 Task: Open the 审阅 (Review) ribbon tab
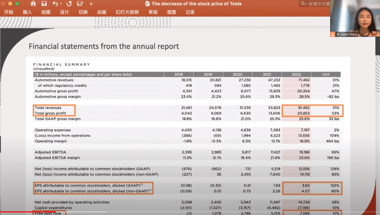(x=153, y=12)
